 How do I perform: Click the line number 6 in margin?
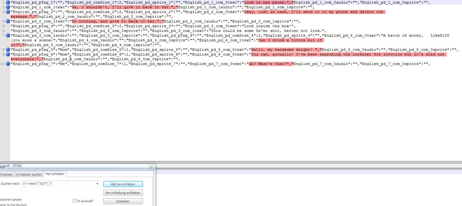(x=3, y=31)
